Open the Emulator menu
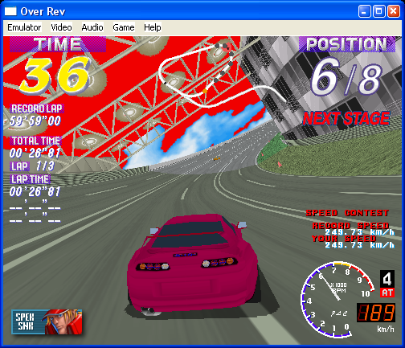Image resolution: width=405 pixels, height=348 pixels. coord(24,27)
